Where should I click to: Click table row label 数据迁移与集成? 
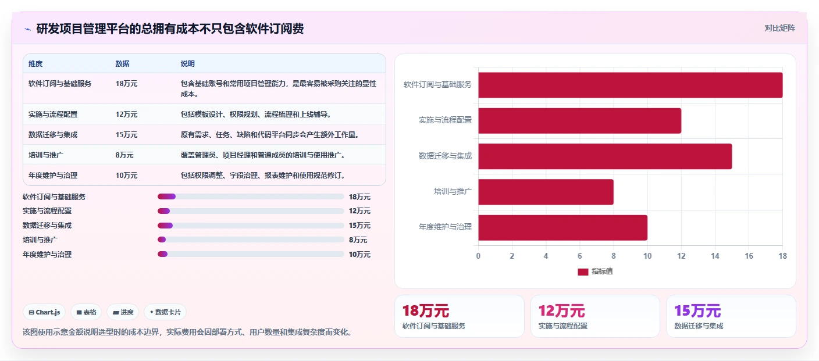[x=53, y=135]
